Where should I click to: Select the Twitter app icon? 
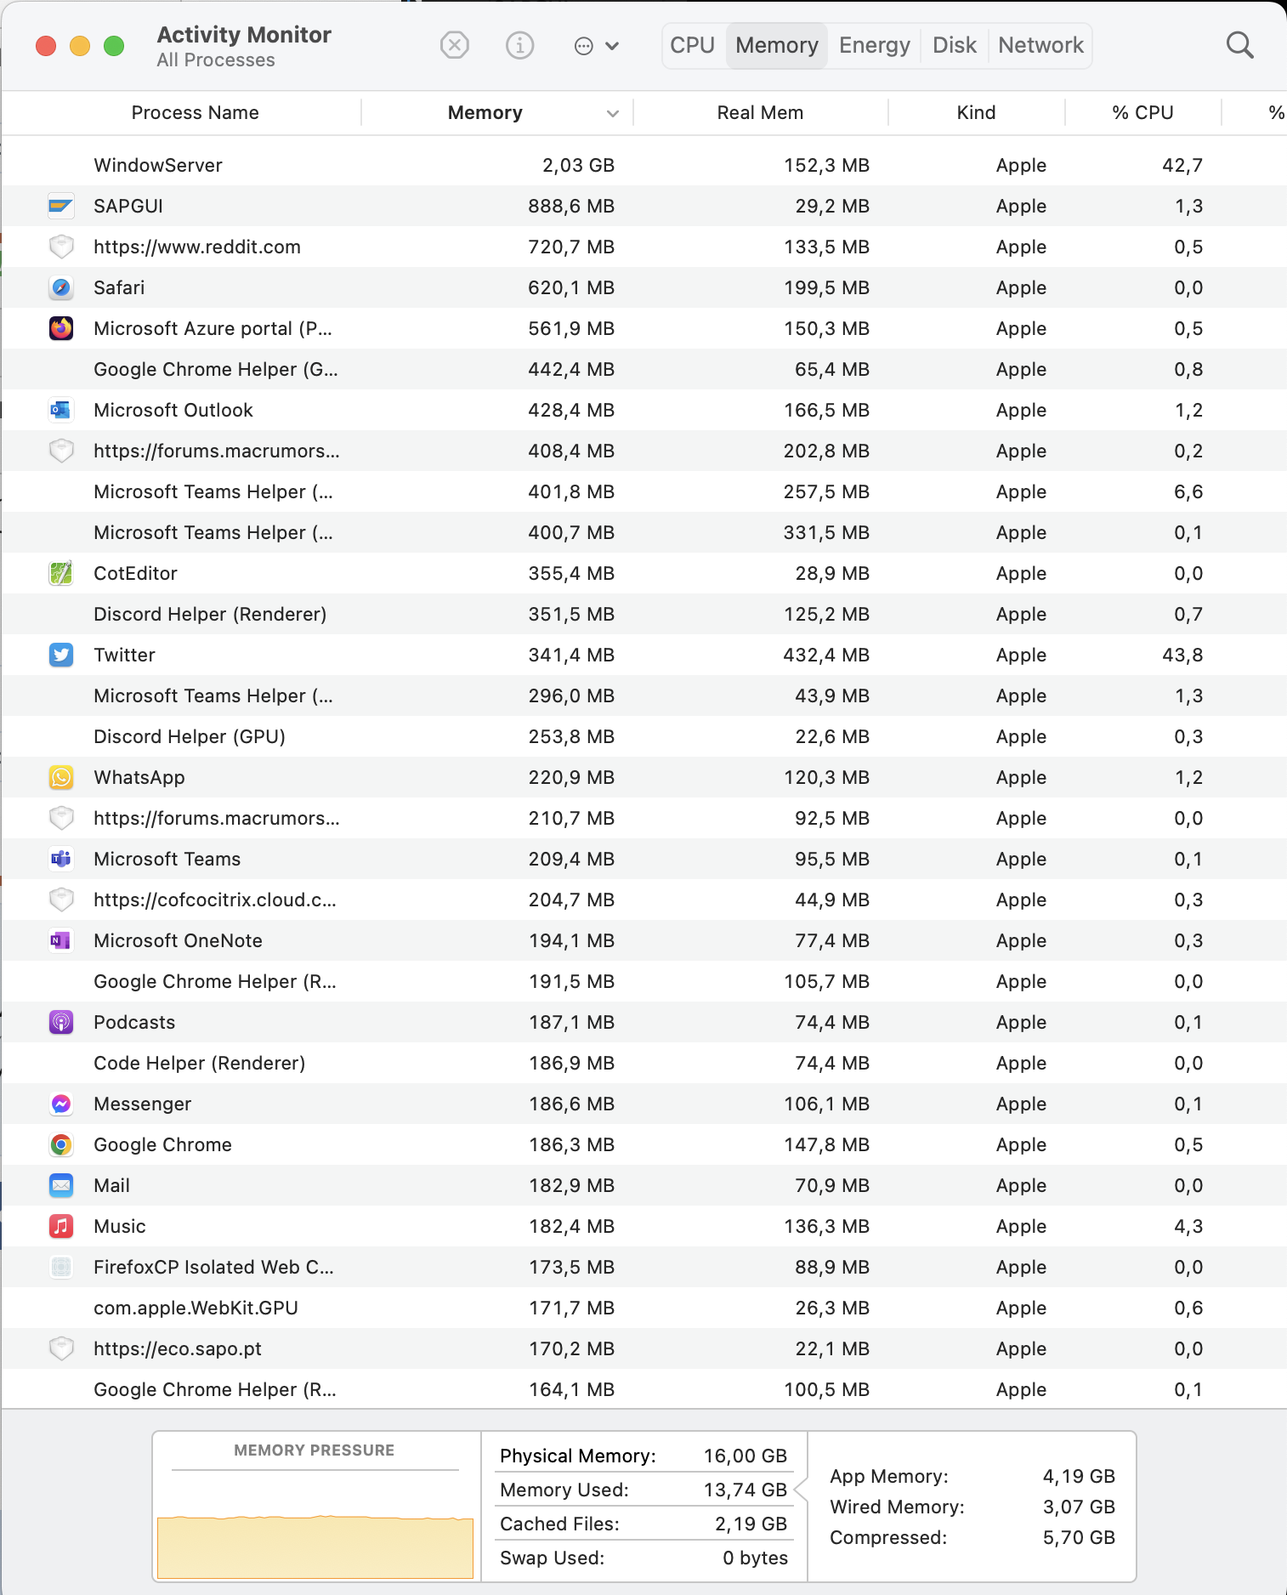(61, 655)
